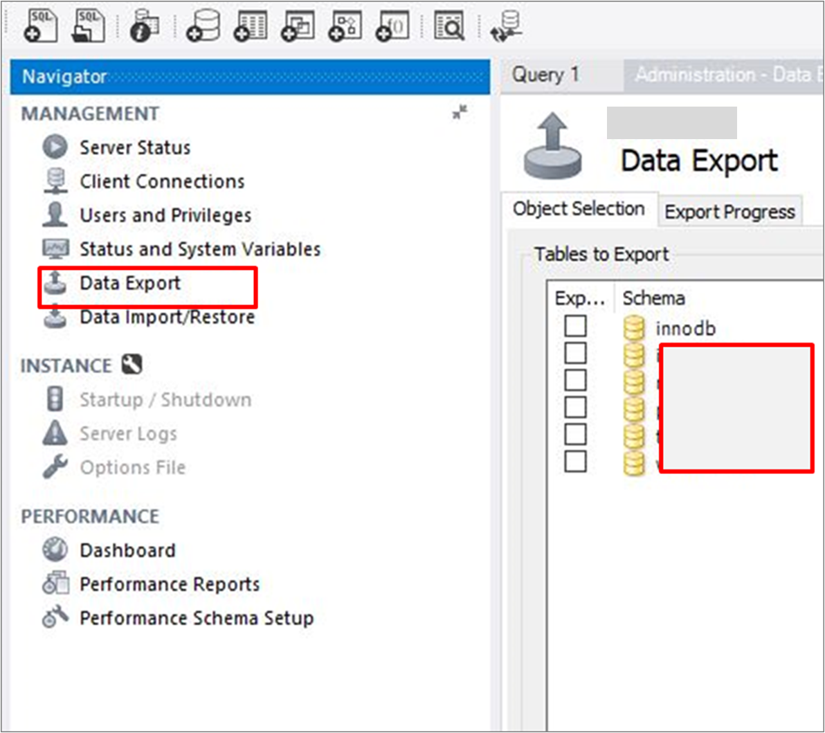Viewport: 825px width, 733px height.
Task: Click the PERFORMANCE section heading
Action: click(90, 516)
